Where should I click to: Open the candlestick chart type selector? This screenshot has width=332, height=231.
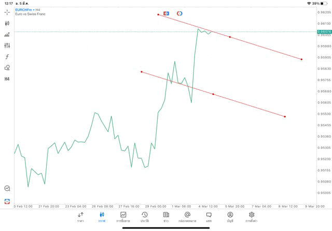coord(7,23)
